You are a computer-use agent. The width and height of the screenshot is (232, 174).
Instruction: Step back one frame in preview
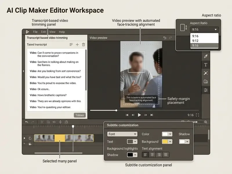133,115
